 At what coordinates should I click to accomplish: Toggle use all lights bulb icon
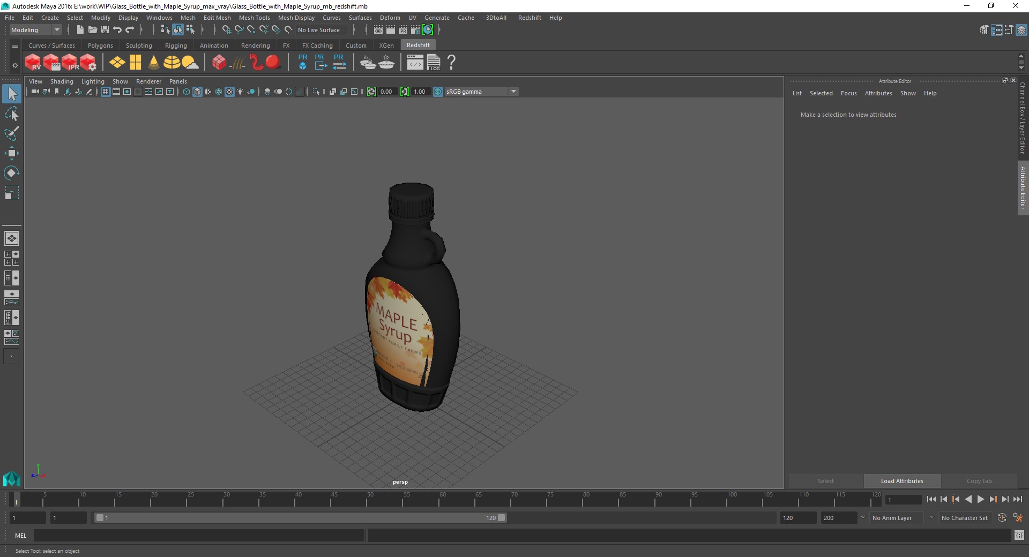click(x=240, y=92)
